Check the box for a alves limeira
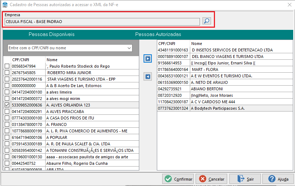Image resolution: width=295 pixels, height=186 pixels. (7, 92)
